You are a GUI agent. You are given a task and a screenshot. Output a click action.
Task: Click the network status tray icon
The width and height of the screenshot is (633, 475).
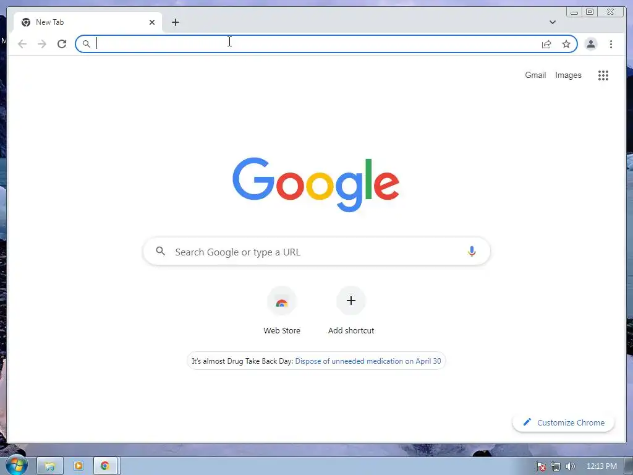tap(556, 466)
